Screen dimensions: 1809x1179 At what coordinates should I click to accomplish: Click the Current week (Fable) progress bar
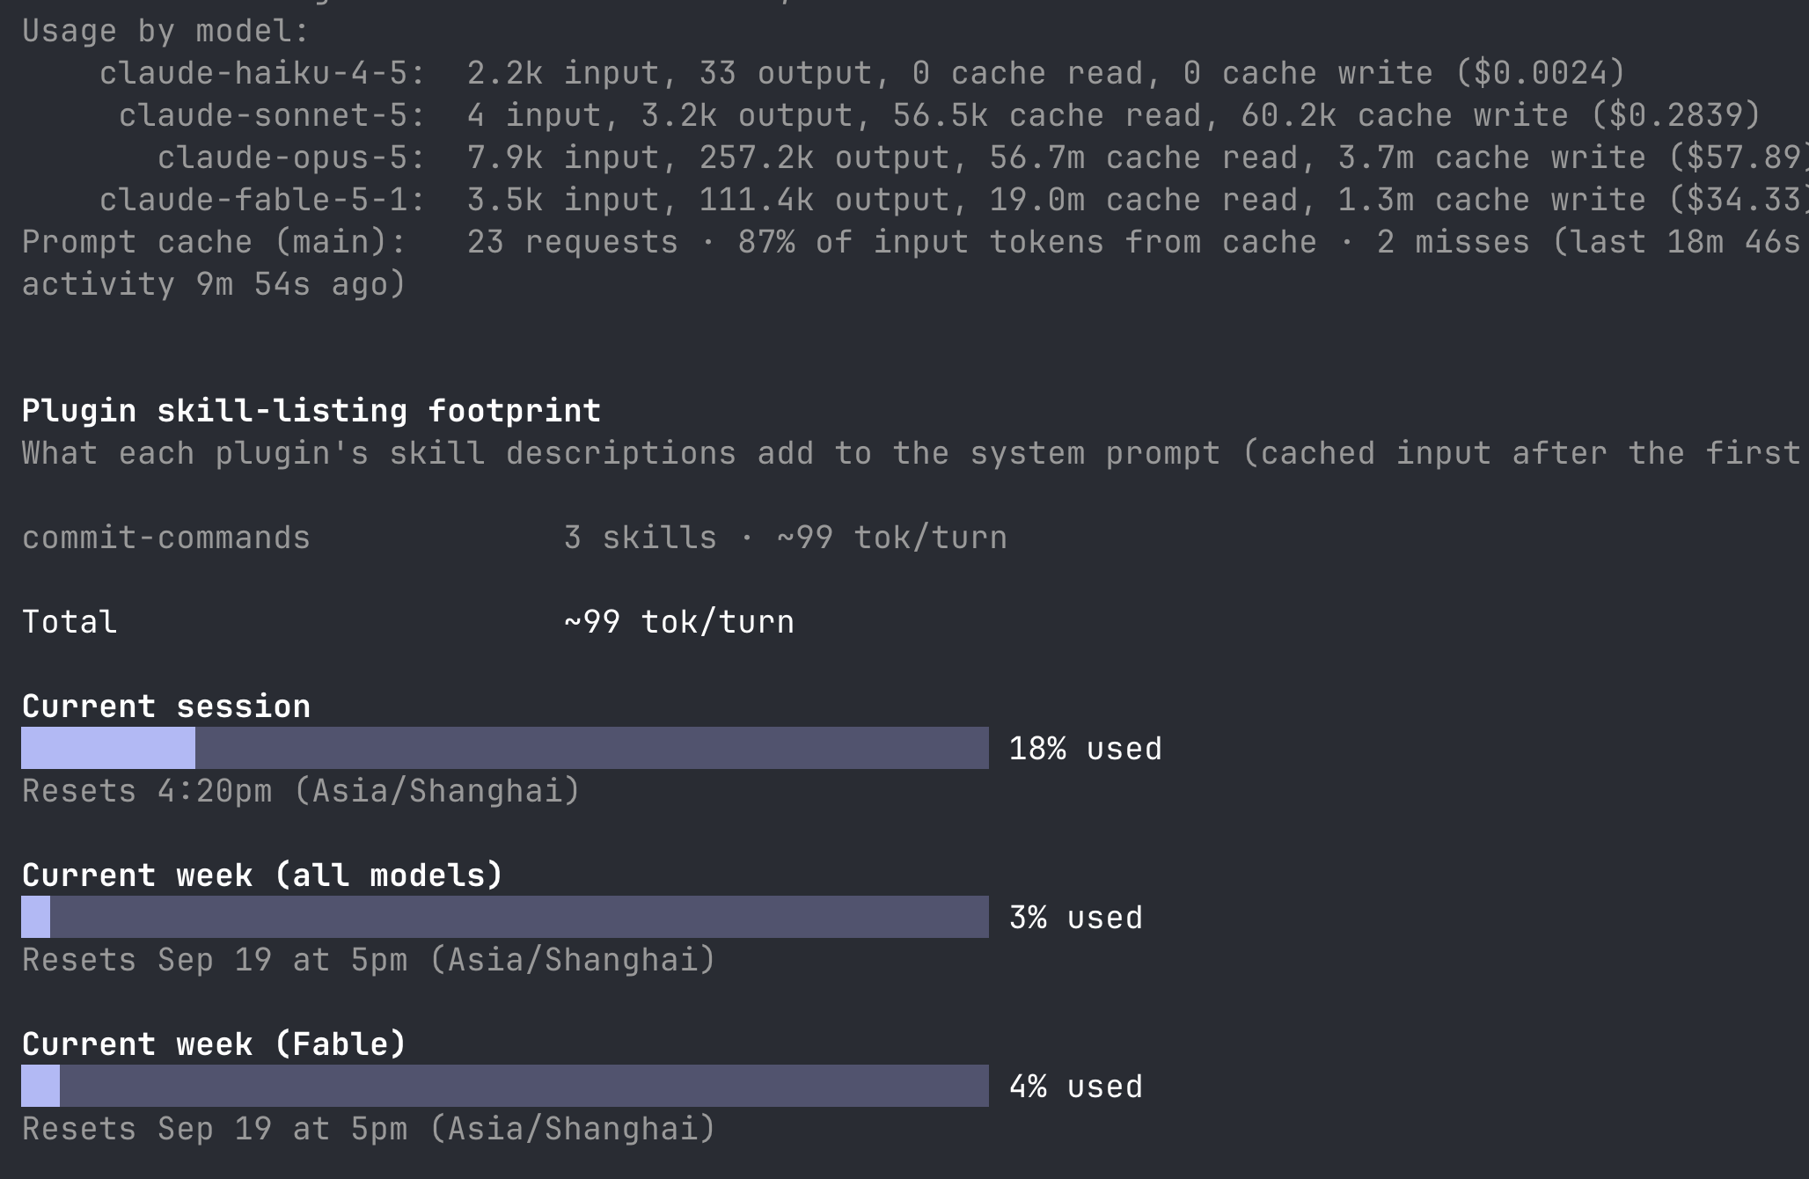505,1086
